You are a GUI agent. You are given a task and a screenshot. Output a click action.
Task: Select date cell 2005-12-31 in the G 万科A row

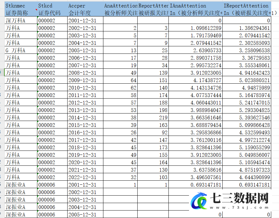coord(85,50)
